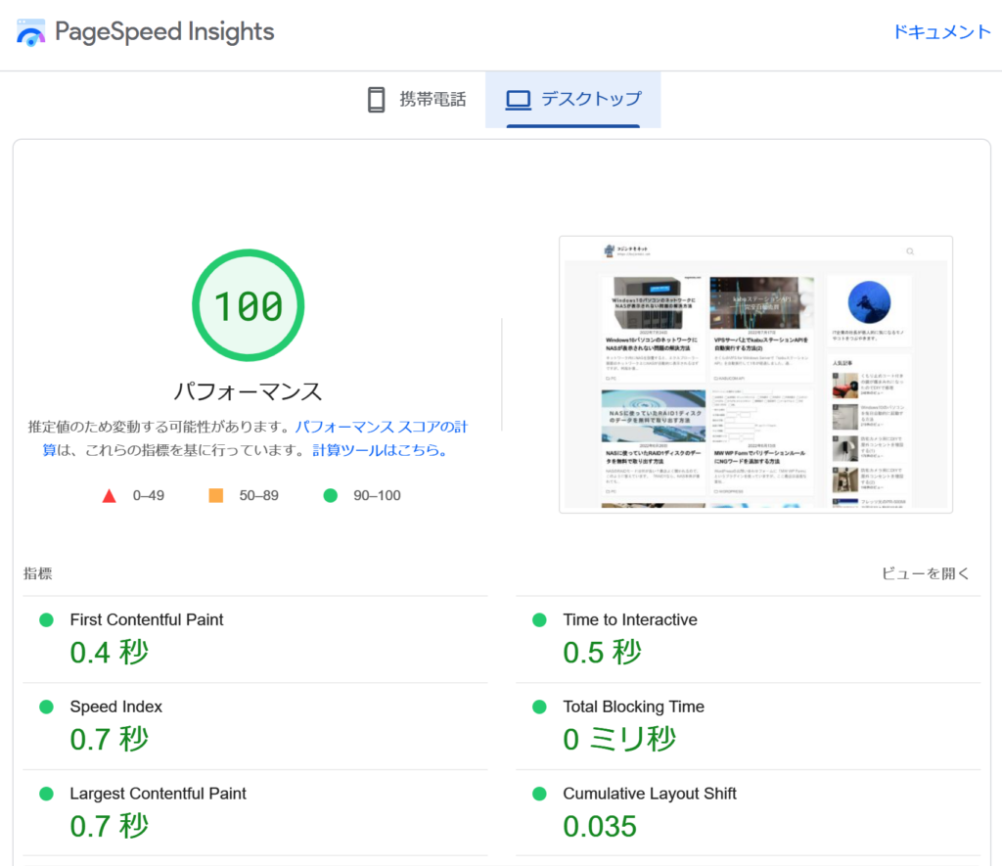The height and width of the screenshot is (866, 1002).
Task: Click the 0.4 秒 value
Action: (x=110, y=653)
